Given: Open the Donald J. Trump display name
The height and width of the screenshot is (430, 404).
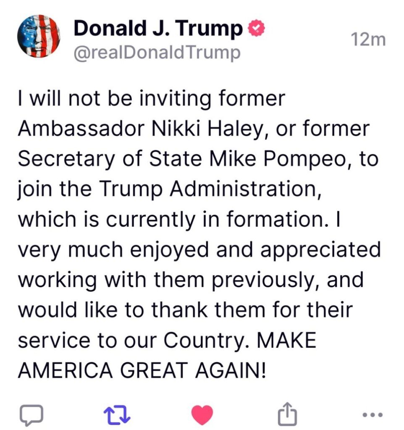Looking at the screenshot, I should [158, 29].
